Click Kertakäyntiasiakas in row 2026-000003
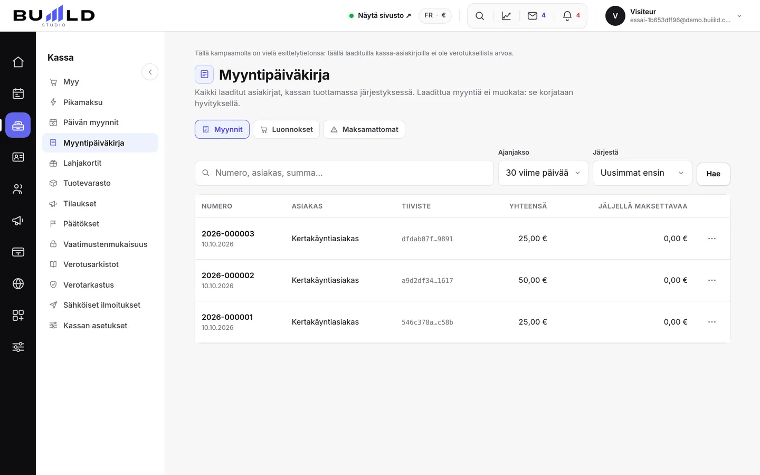Image resolution: width=760 pixels, height=475 pixels. (x=325, y=239)
